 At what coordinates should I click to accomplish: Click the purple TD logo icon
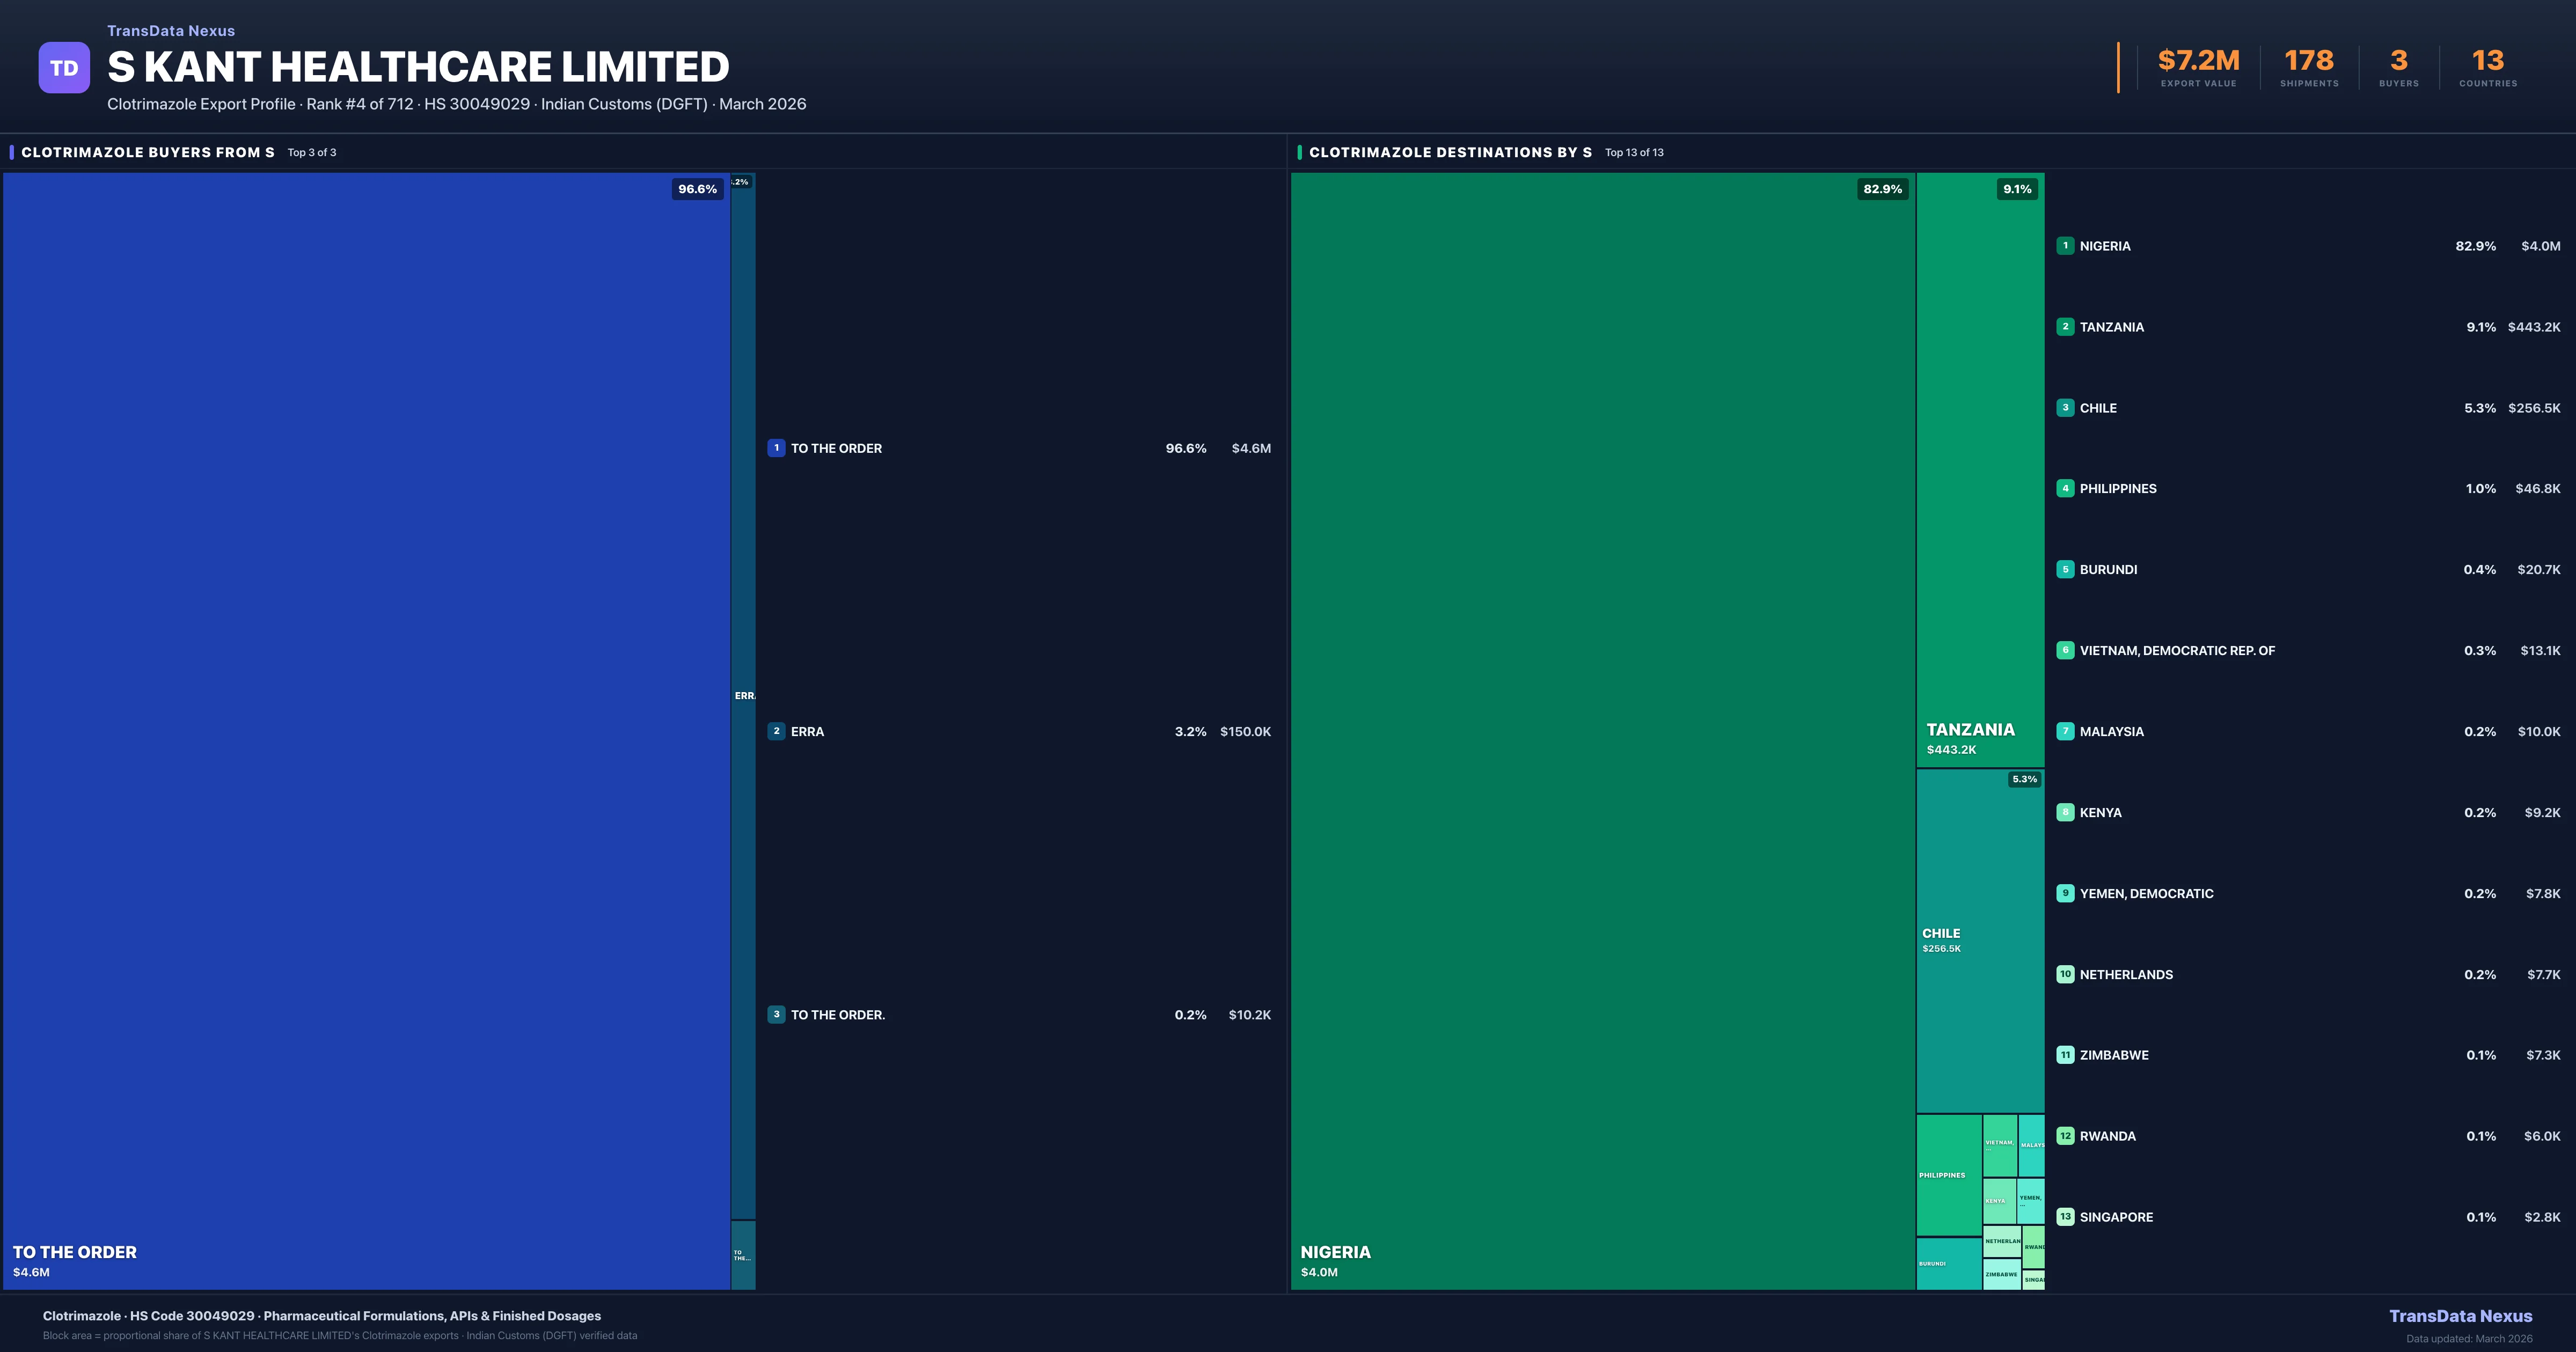tap(64, 68)
